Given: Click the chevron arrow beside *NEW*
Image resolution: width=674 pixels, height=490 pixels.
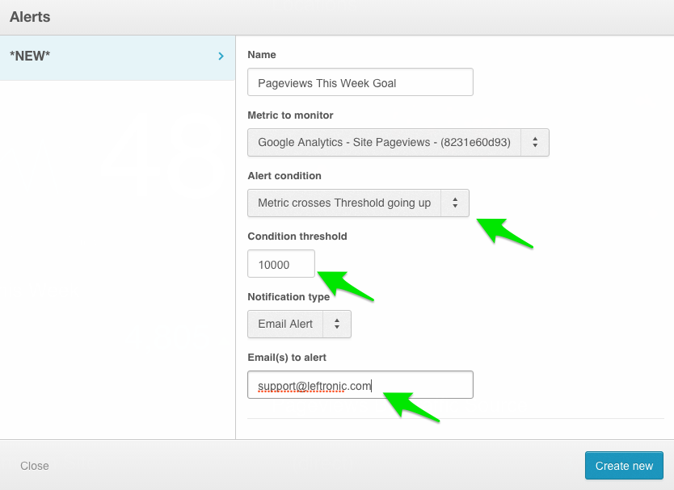Looking at the screenshot, I should pos(221,57).
